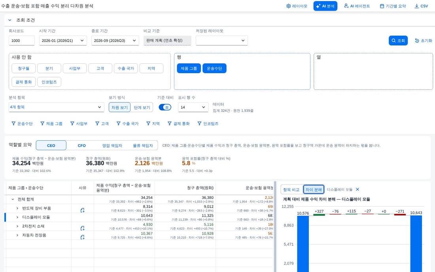Click the 비교 기준 field

click(167, 40)
